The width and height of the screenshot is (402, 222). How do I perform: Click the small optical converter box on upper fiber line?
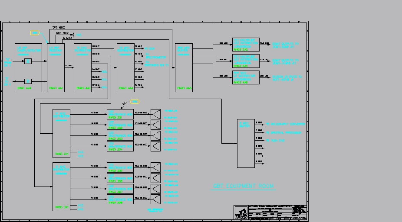tap(28, 61)
